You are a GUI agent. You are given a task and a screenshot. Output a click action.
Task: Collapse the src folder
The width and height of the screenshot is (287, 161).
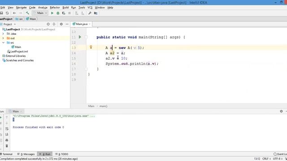3,42
